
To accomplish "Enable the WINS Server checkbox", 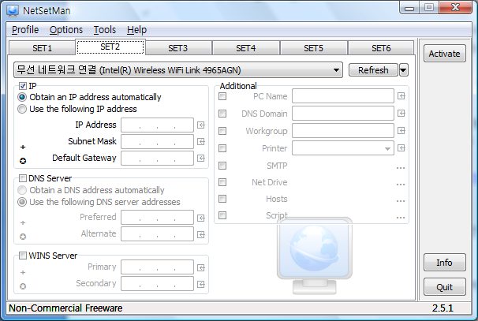I will 23,256.
